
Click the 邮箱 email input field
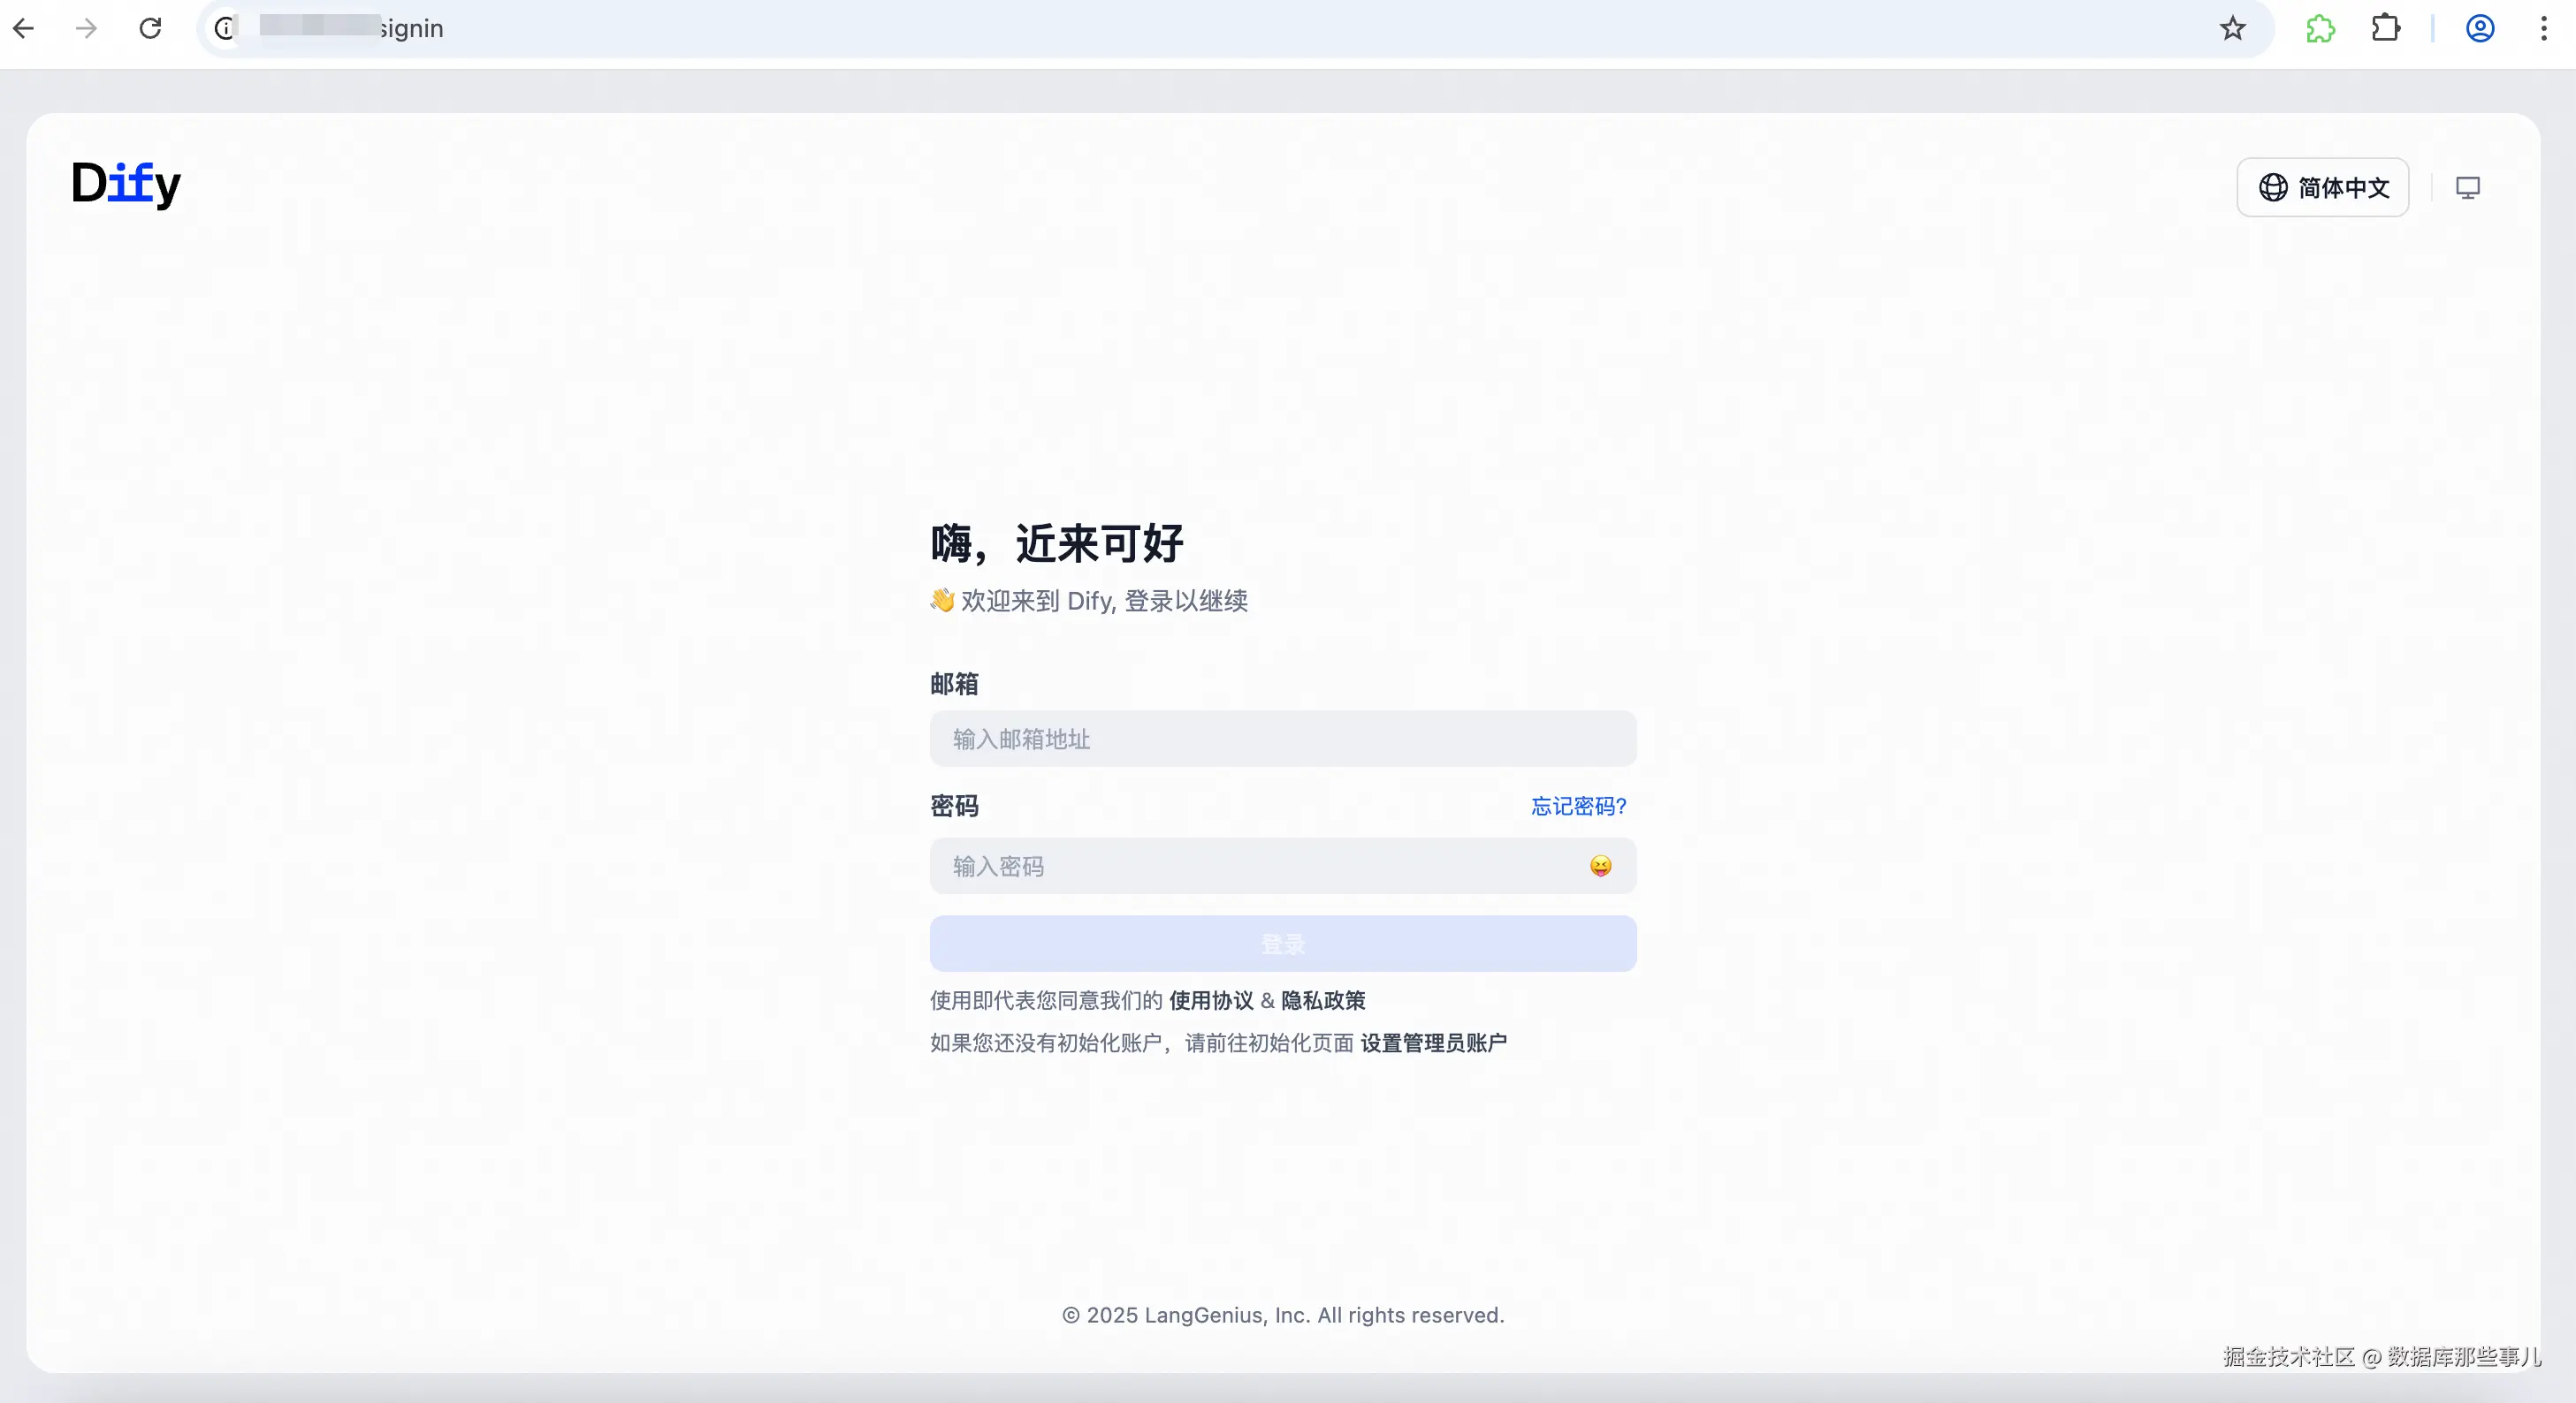(x=1283, y=739)
